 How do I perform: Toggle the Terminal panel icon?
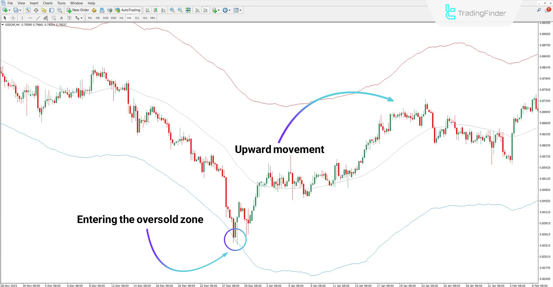52,10
